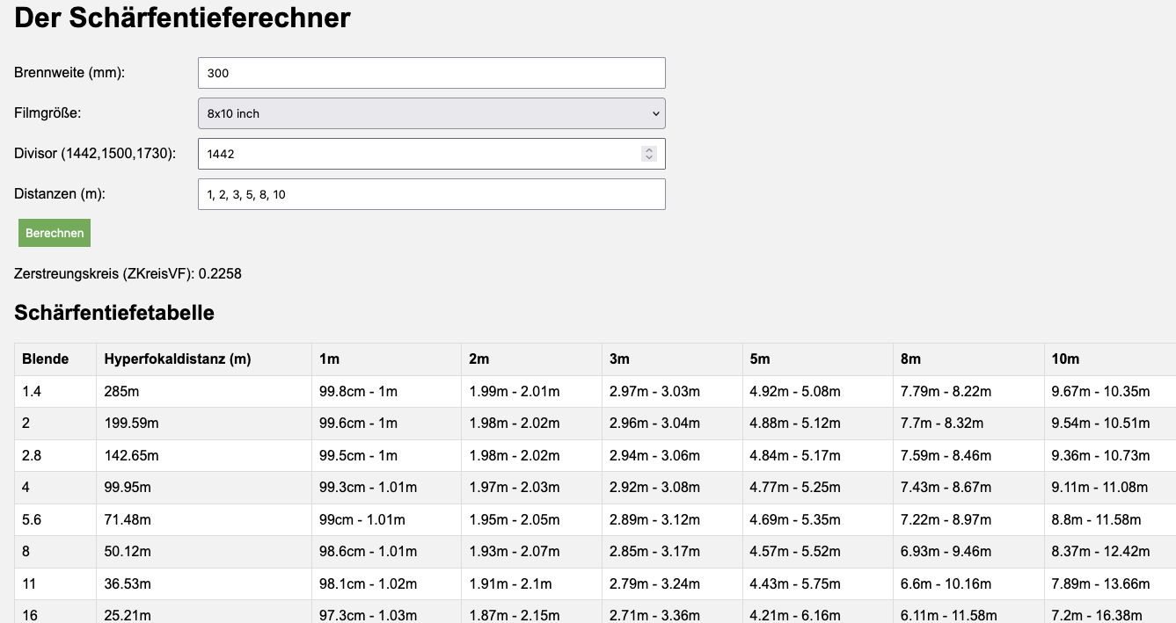Viewport: 1176px width, 623px height.
Task: Click the 2.92m - 3.08m cell
Action: 654,487
